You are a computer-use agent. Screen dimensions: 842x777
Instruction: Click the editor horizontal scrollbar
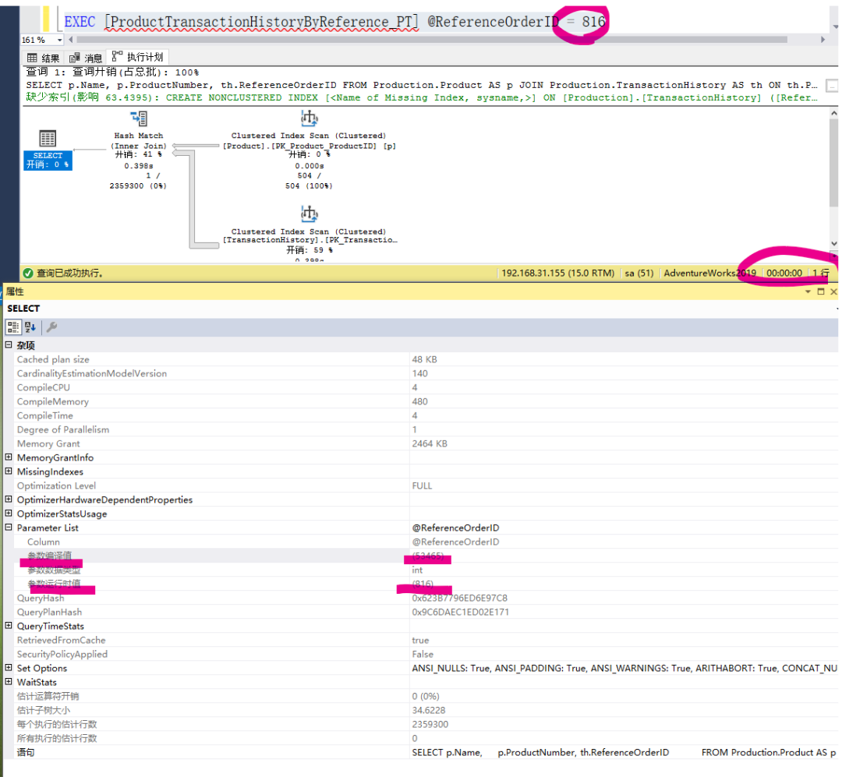[432, 40]
